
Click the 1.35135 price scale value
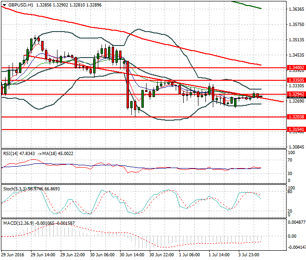[x=296, y=40]
